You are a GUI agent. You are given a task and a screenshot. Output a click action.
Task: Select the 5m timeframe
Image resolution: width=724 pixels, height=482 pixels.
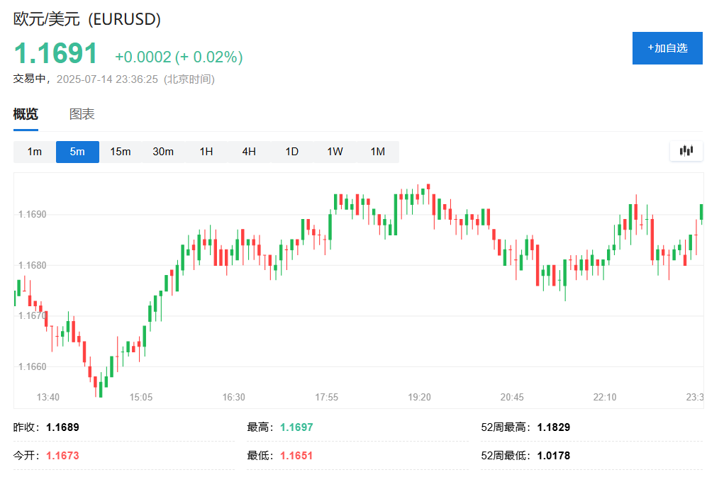point(77,152)
